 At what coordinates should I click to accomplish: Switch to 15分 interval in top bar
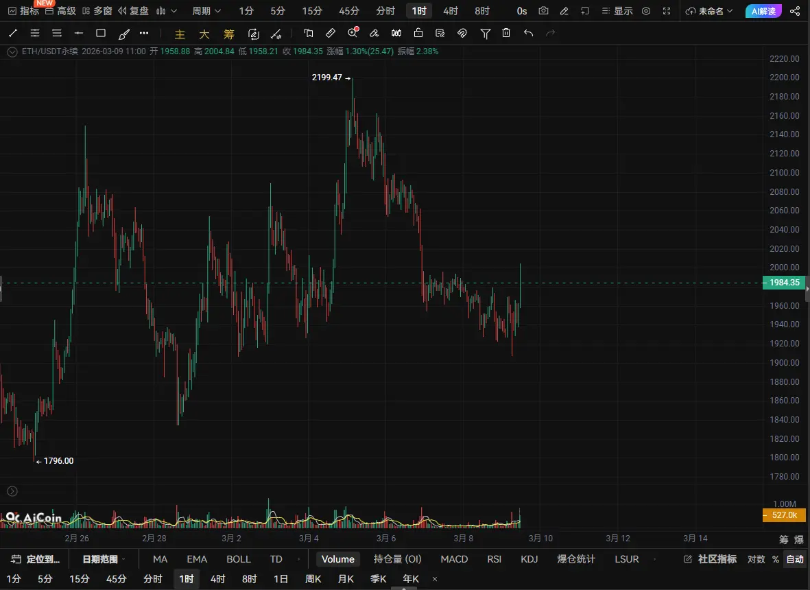click(x=312, y=11)
